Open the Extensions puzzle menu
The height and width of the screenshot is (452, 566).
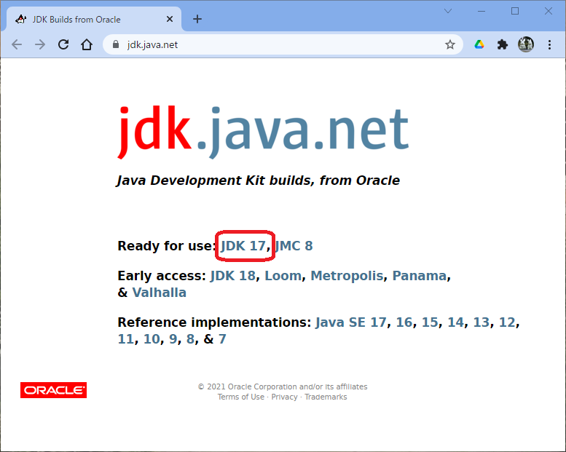point(502,44)
